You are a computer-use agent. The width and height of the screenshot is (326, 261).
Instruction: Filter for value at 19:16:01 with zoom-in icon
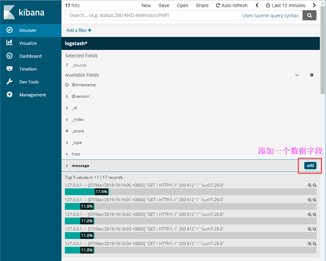(x=310, y=200)
